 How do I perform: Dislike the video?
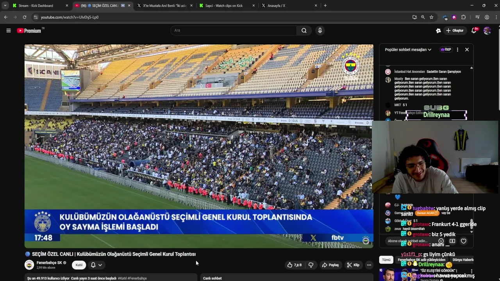tap(311, 265)
